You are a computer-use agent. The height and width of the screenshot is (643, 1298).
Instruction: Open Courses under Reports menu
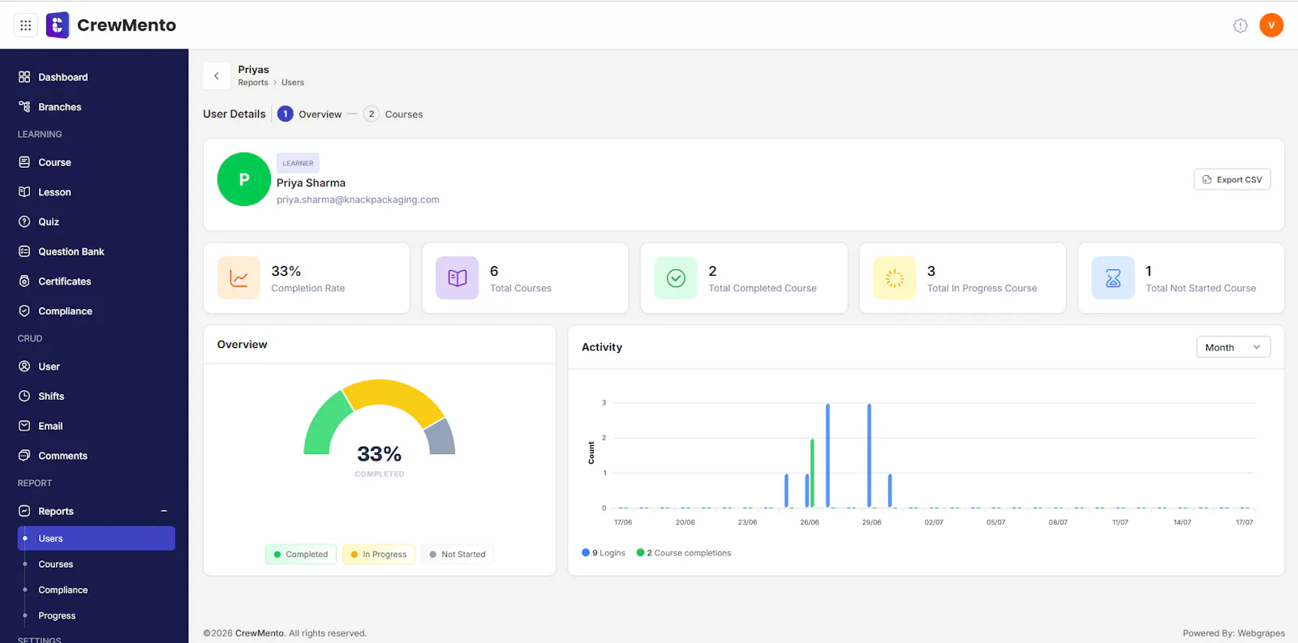tap(55, 564)
